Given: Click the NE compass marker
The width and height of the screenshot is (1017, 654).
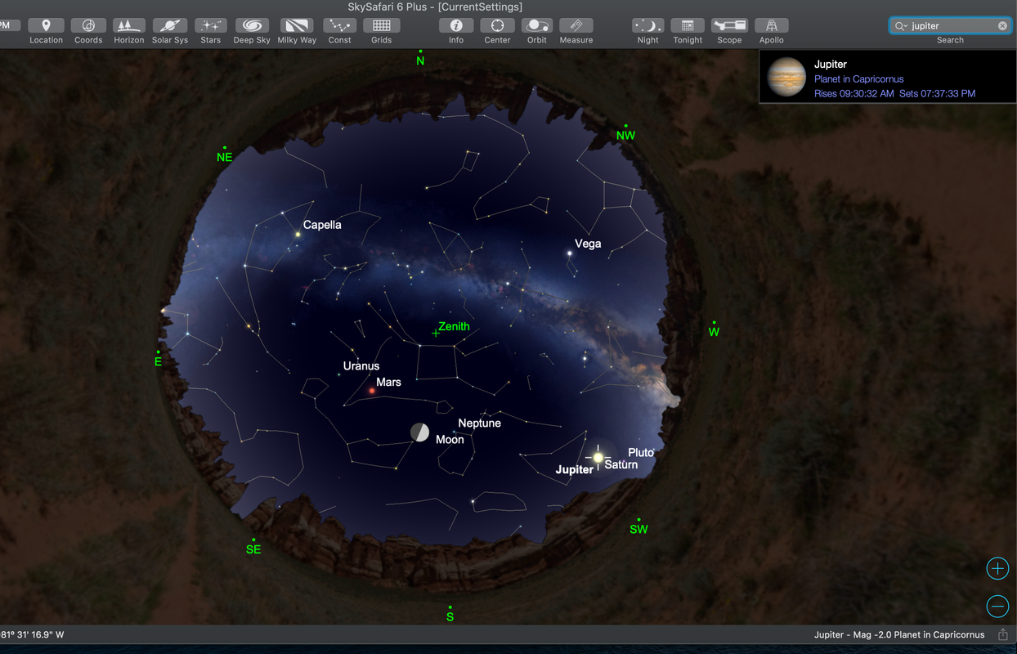Looking at the screenshot, I should pyautogui.click(x=224, y=155).
